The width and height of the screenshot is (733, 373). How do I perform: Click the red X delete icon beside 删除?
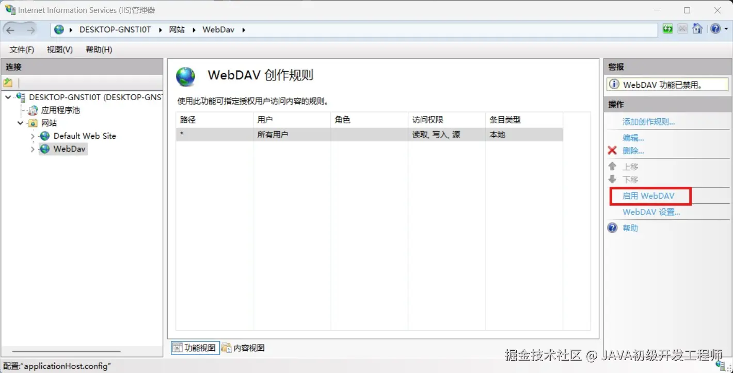612,150
